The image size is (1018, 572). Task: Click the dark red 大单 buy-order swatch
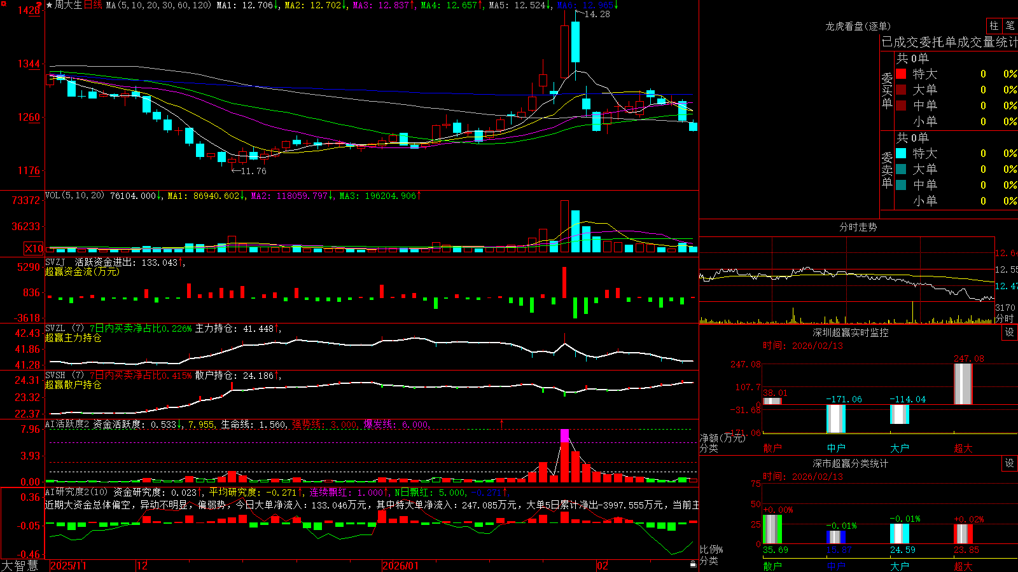pyautogui.click(x=901, y=90)
